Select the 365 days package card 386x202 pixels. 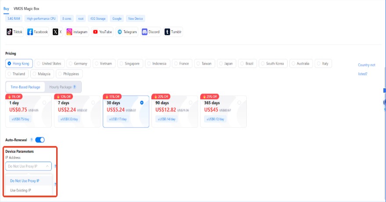click(223, 111)
